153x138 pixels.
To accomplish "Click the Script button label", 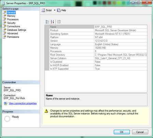I will (x=49, y=10).
